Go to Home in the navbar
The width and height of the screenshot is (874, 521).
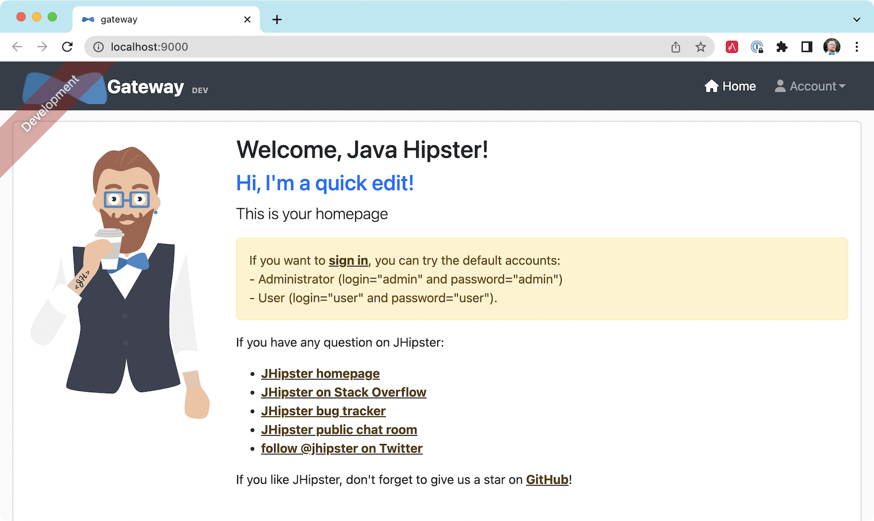point(730,86)
